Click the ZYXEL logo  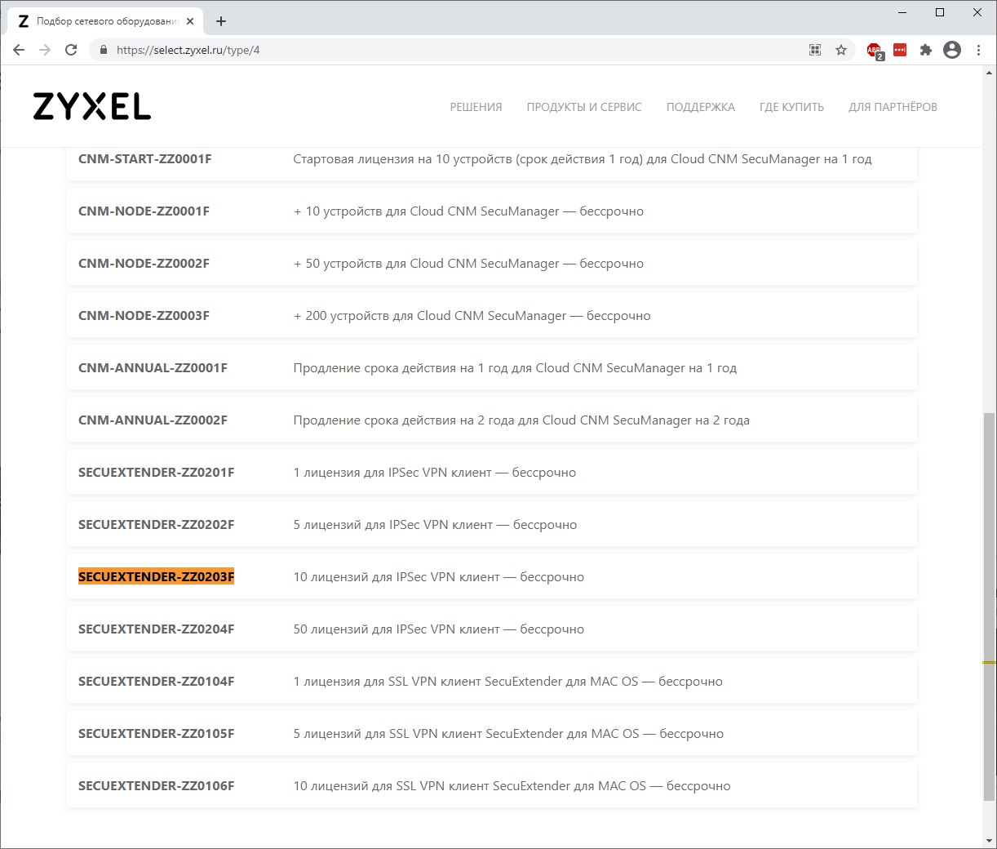click(x=92, y=107)
